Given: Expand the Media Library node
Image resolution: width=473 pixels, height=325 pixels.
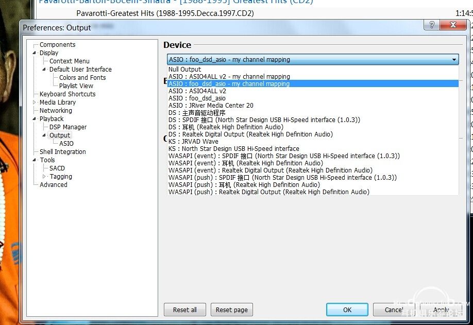Looking at the screenshot, I should click(x=34, y=102).
